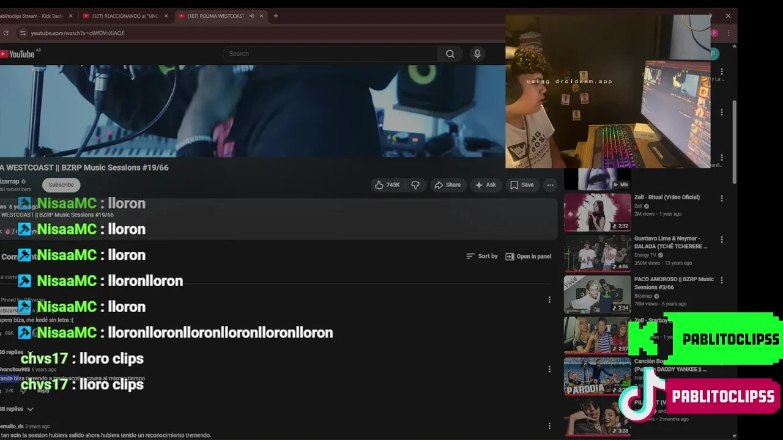Viewport: 783px width, 440px height.
Task: Open Zell - Ritual video thumbnail
Action: click(x=597, y=212)
